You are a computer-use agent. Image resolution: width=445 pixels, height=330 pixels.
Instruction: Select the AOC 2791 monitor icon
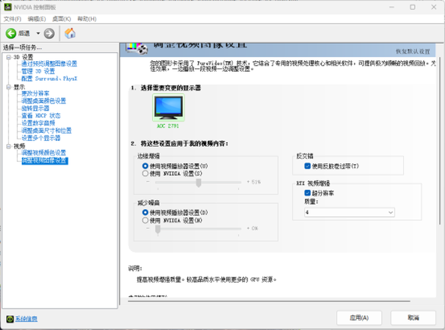(167, 108)
